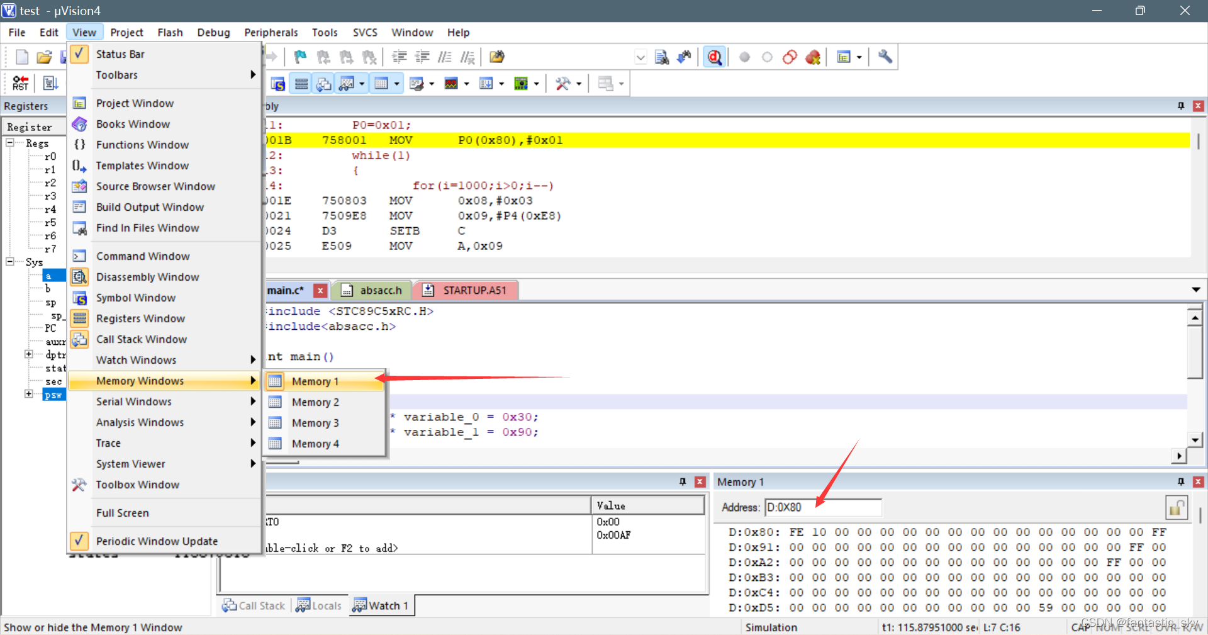Screen dimensions: 1208x635
Task: Select Memory 1 from the submenu
Action: pos(325,381)
